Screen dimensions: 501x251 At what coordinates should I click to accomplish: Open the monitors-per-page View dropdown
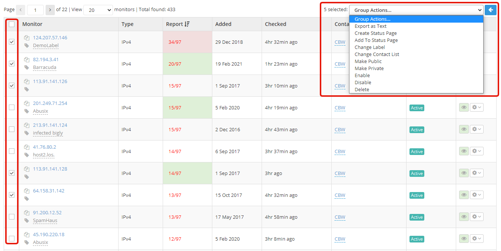pos(98,10)
